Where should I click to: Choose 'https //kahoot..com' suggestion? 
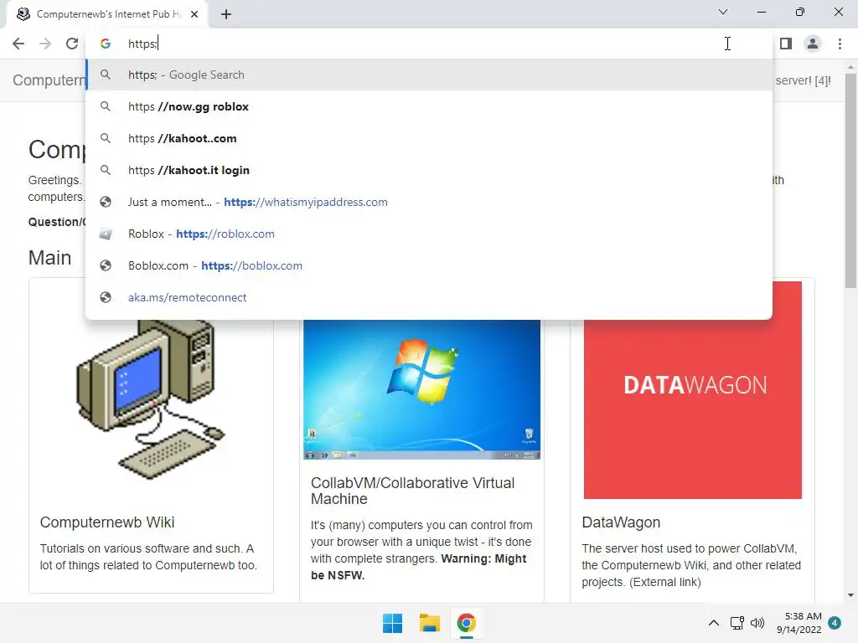pyautogui.click(x=429, y=138)
